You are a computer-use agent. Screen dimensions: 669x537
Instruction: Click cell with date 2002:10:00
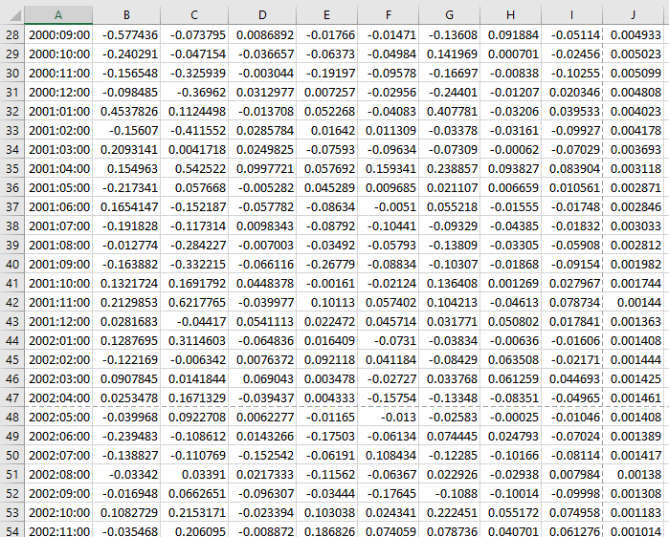[x=58, y=513]
